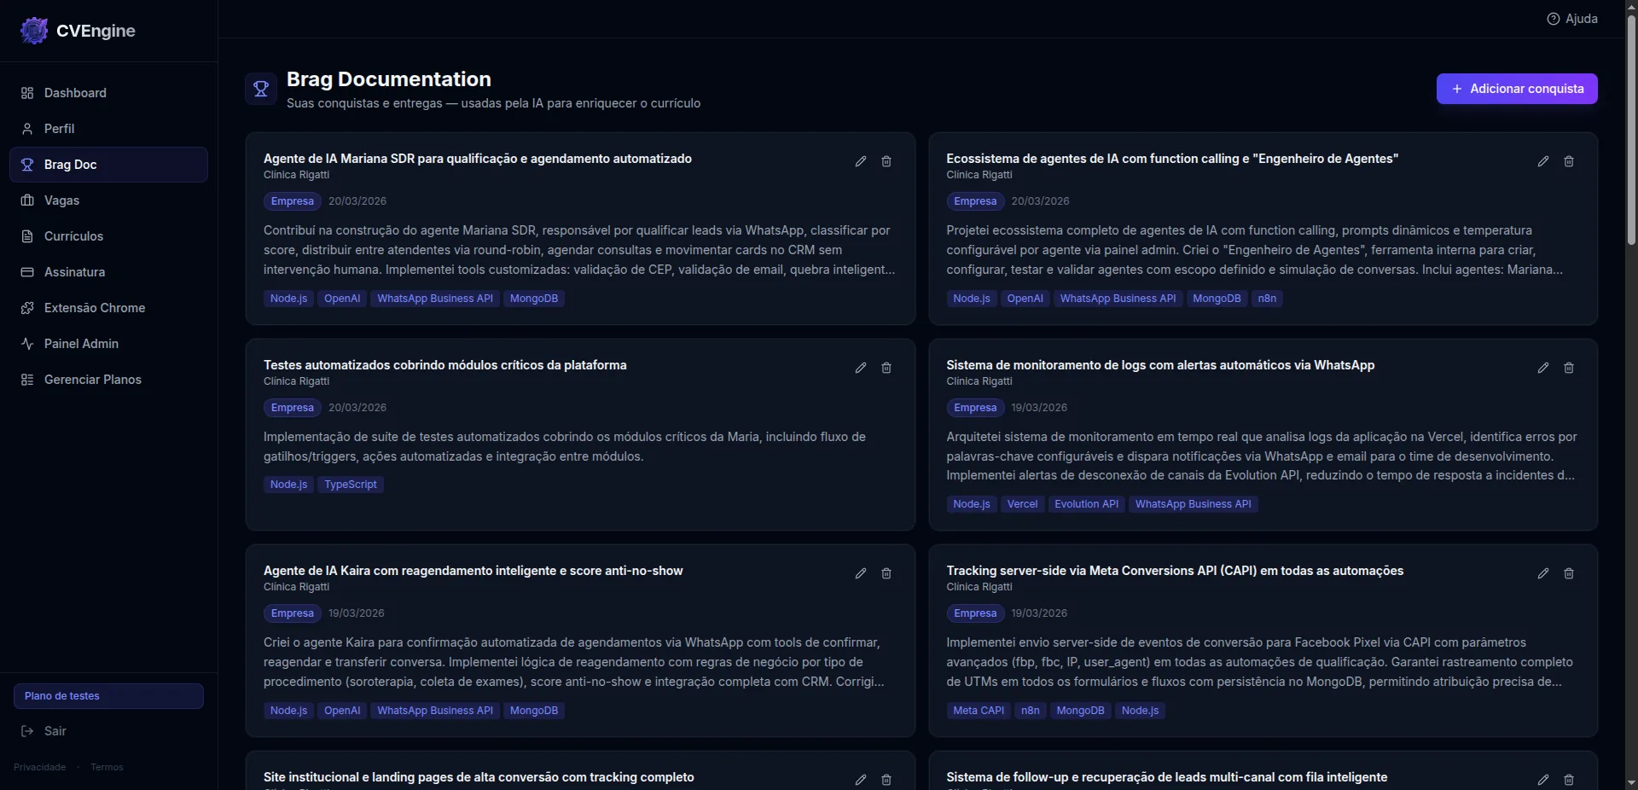Open the Ajuda help link
Screen dimensions: 1638x790
click(1572, 19)
